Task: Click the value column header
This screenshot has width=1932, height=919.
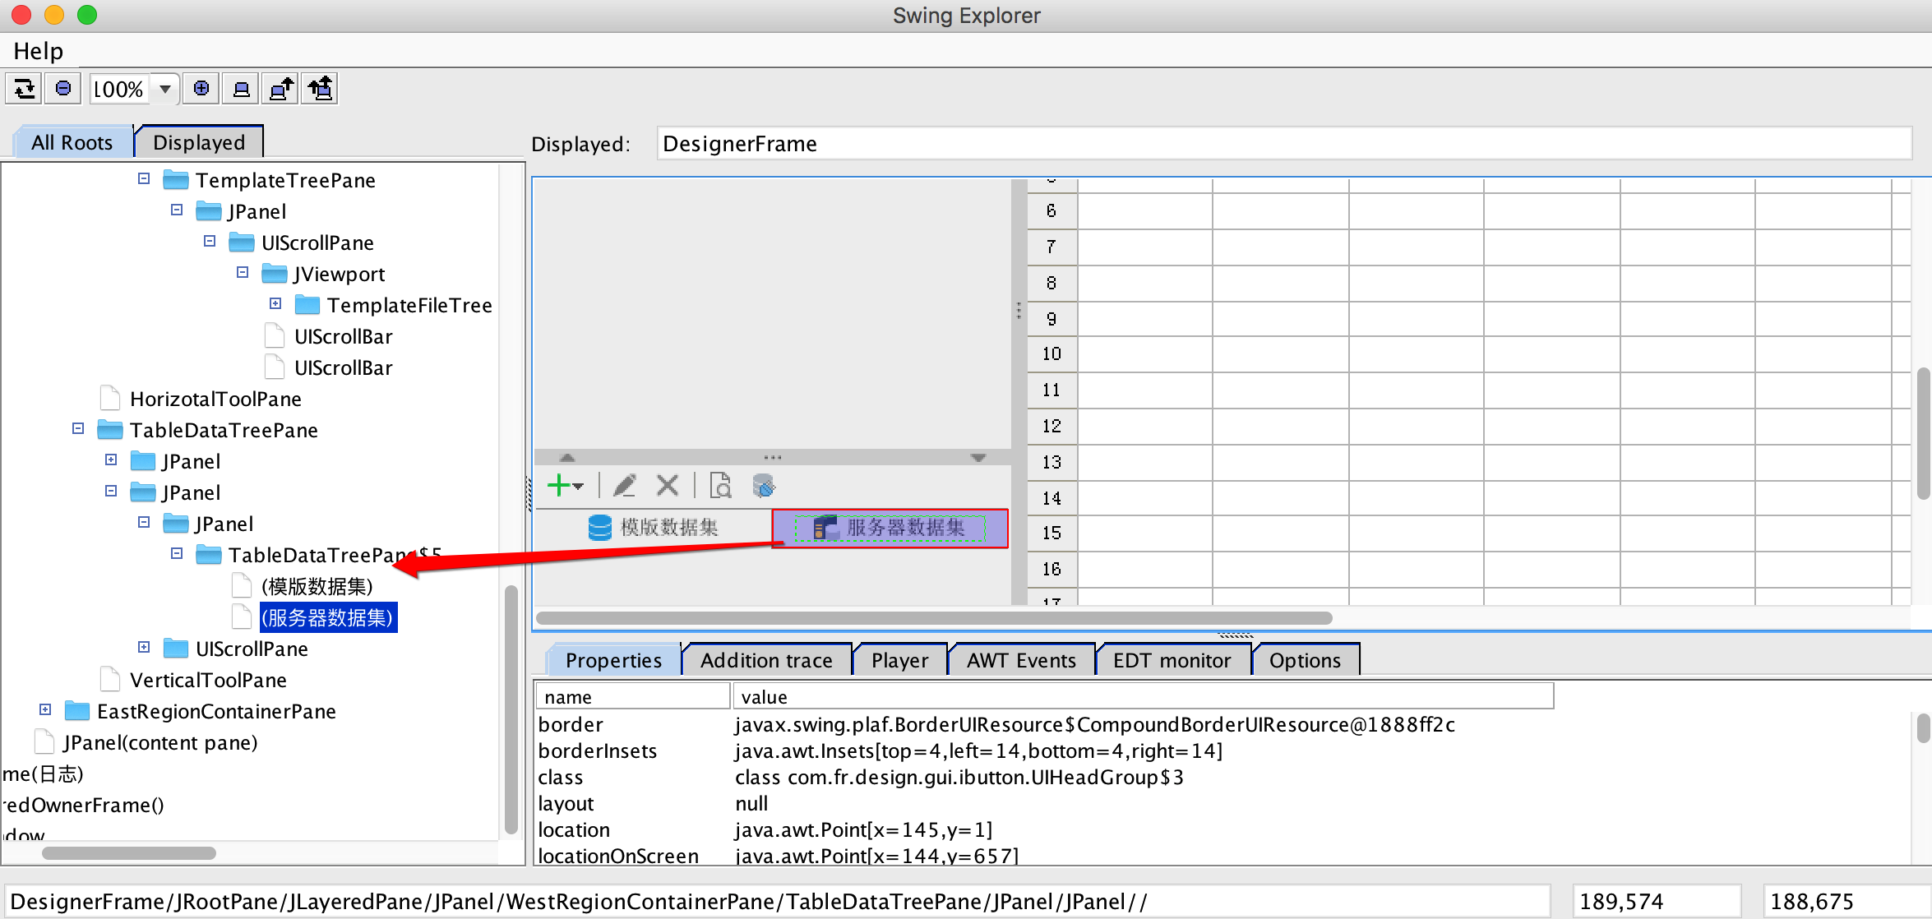Action: click(x=1144, y=697)
